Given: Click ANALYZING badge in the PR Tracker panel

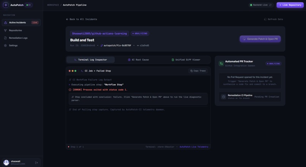Looking at the screenshot, I should [273, 64].
